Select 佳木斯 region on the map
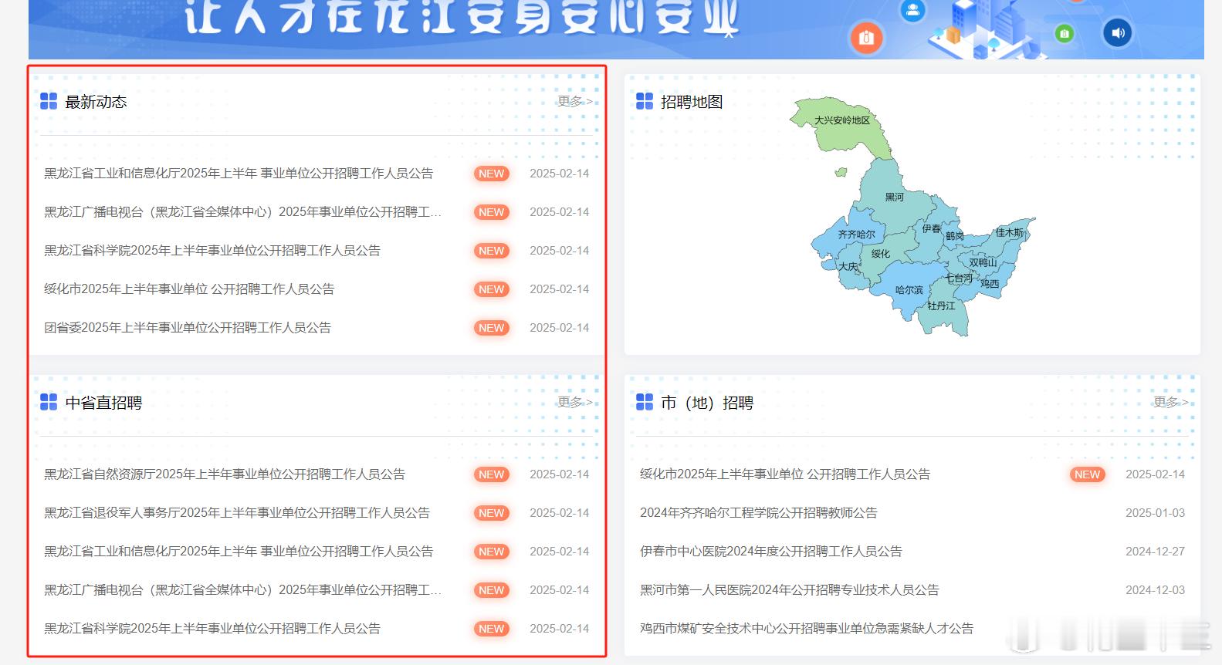1222x665 pixels. click(1009, 232)
